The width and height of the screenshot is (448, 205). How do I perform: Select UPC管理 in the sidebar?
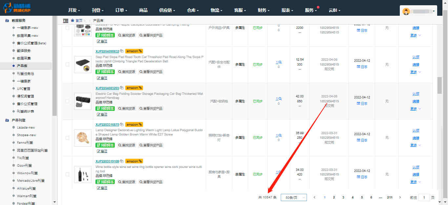(x=24, y=89)
